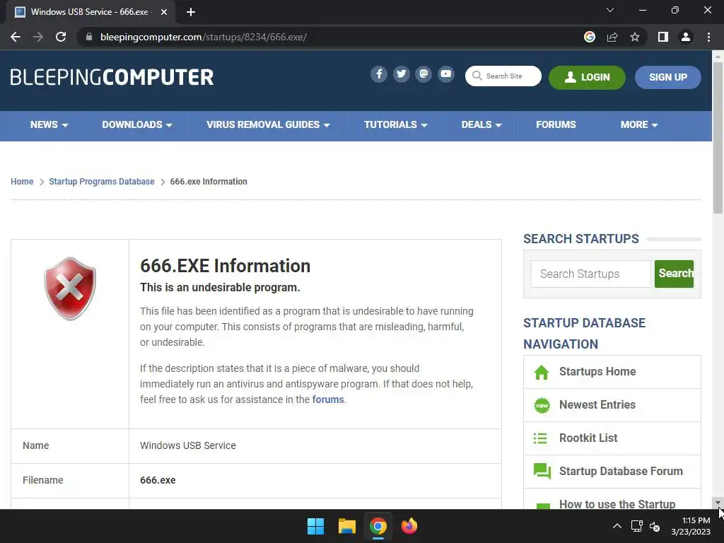Click the 666.EXE Information heading
Viewport: 724px width, 543px height.
[226, 266]
